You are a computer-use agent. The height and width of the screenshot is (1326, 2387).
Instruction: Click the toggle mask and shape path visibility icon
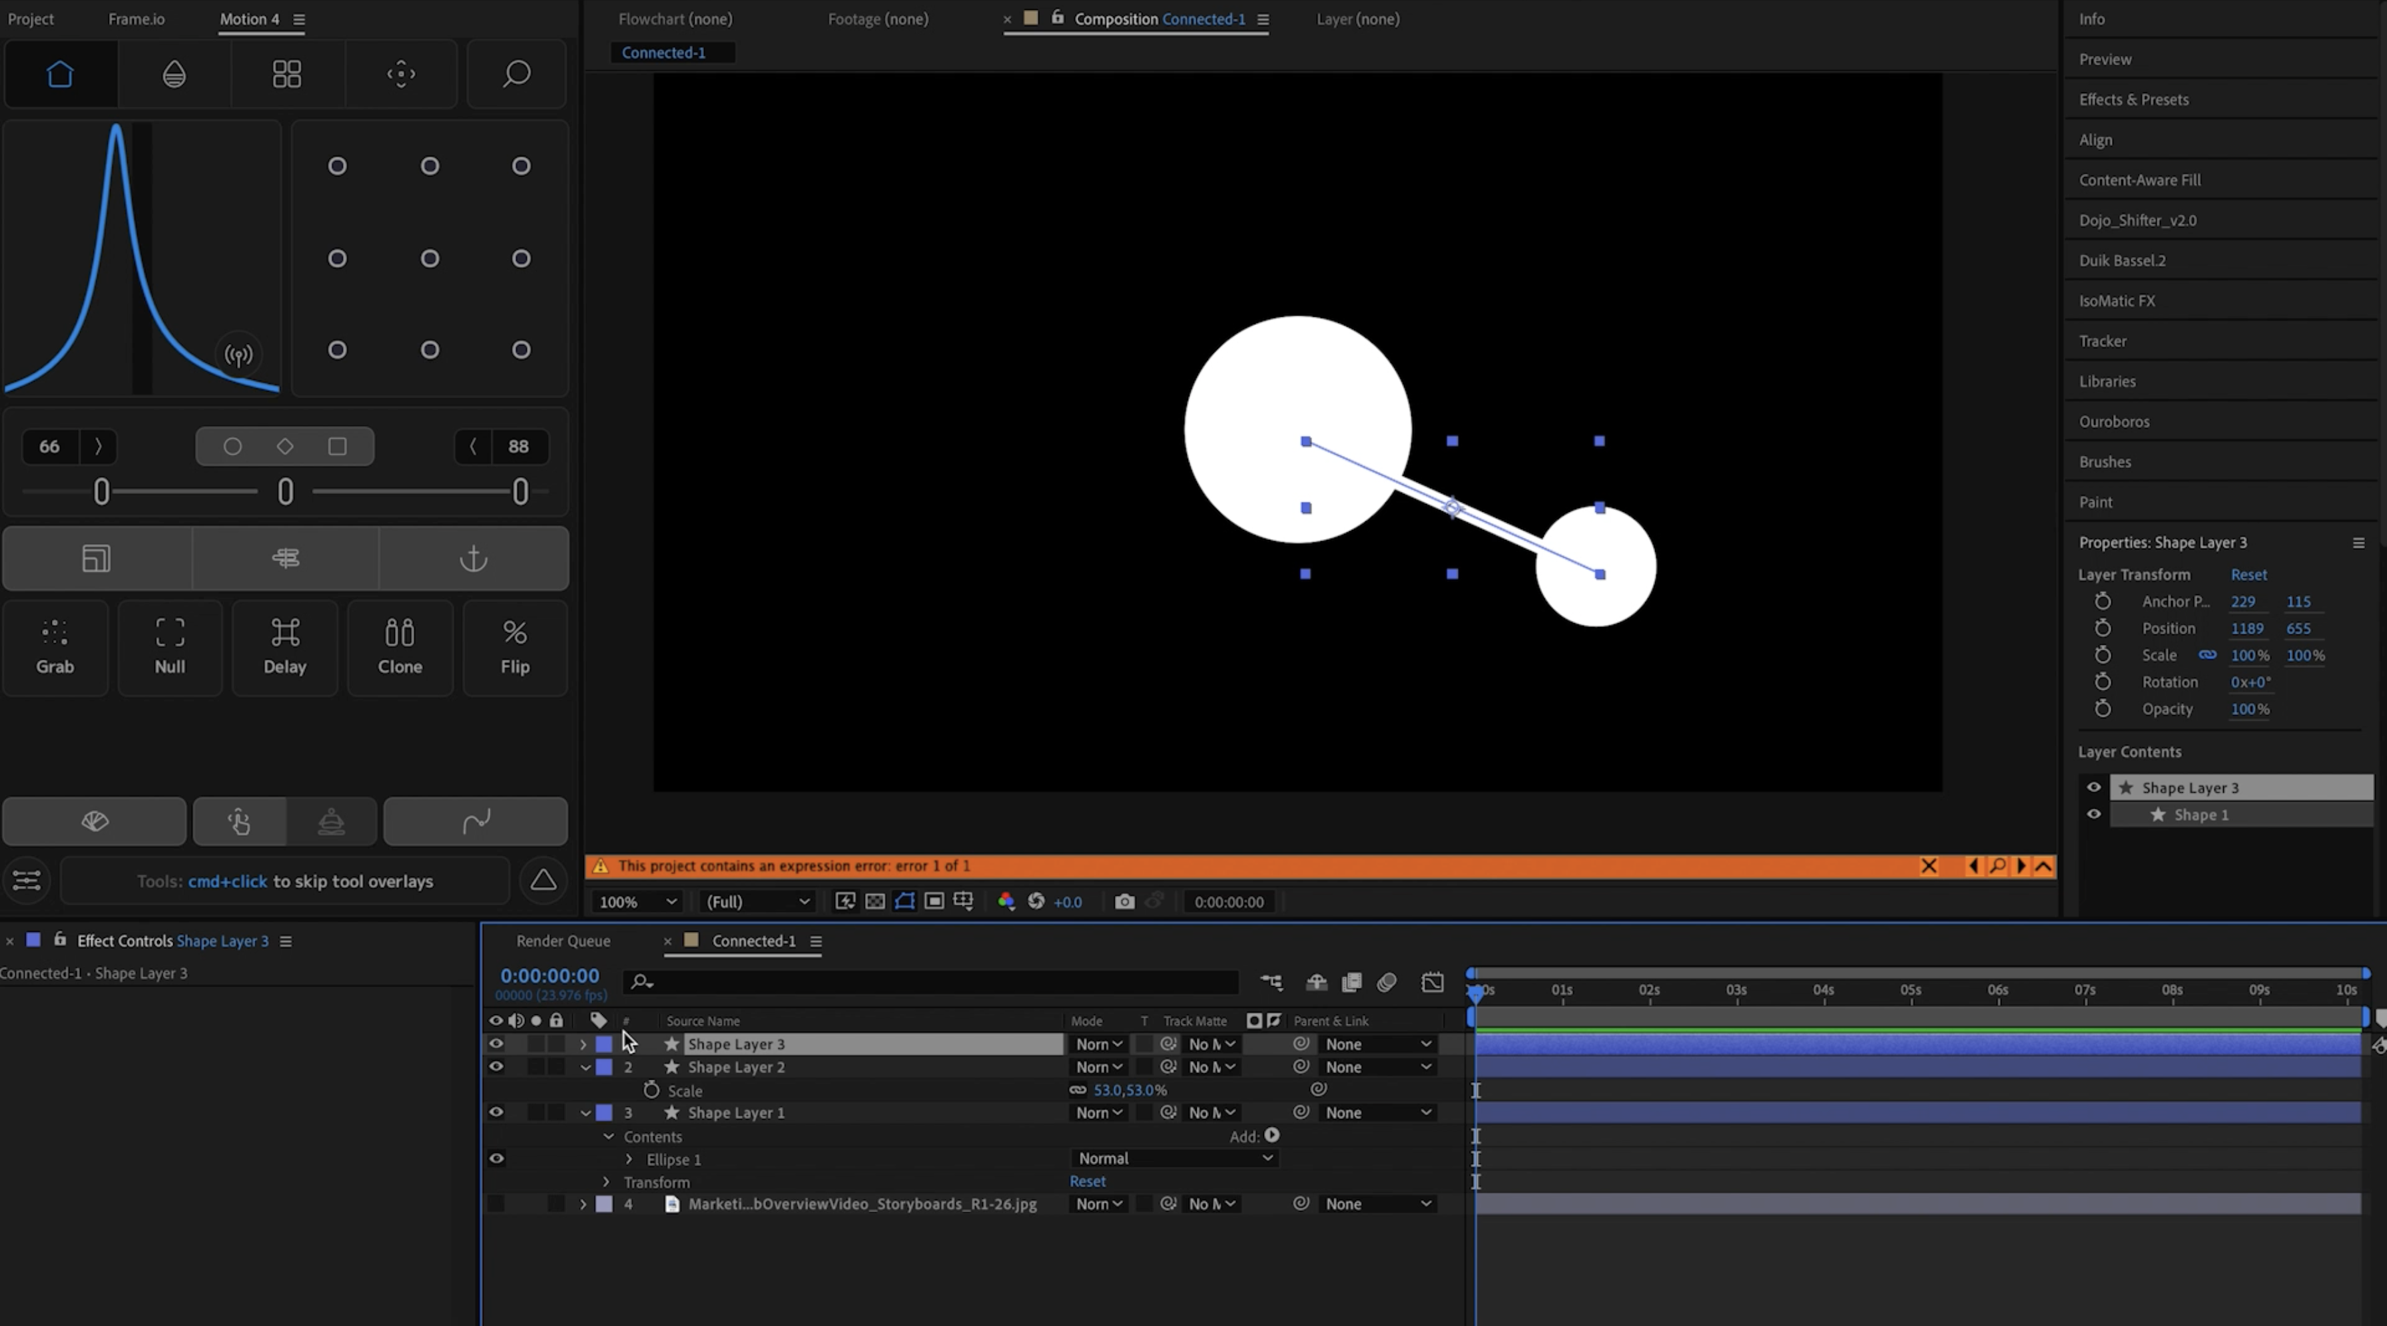tap(904, 902)
